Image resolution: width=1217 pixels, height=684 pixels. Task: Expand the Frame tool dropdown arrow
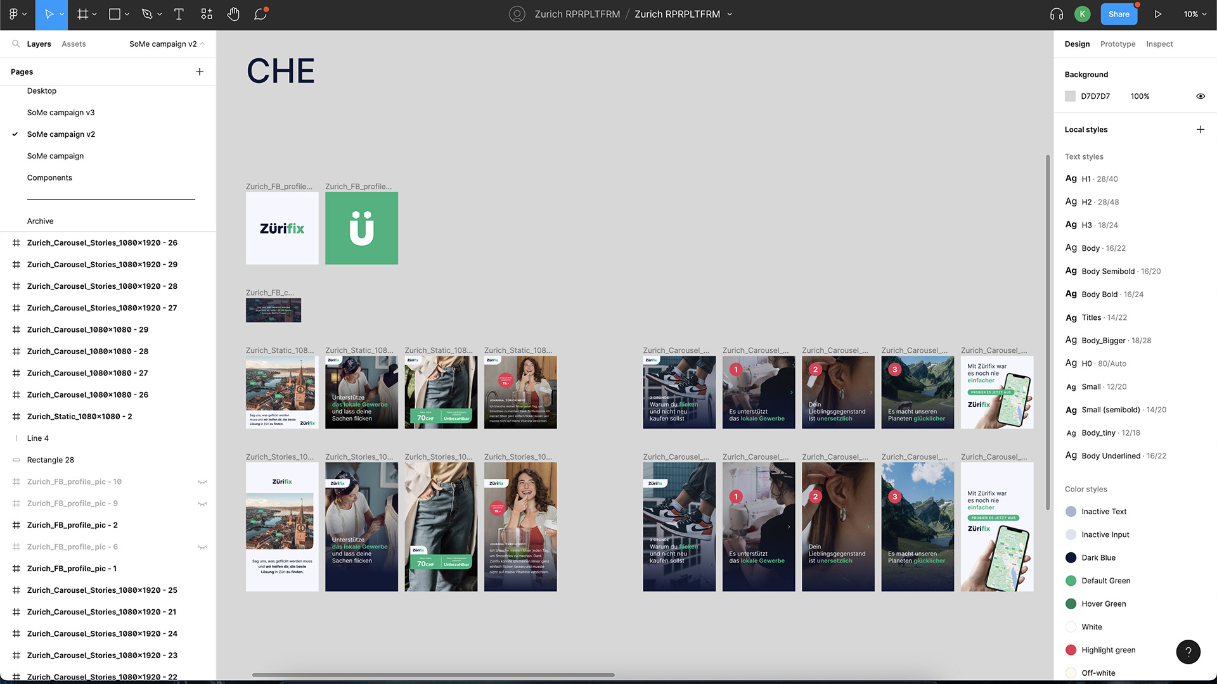[94, 14]
